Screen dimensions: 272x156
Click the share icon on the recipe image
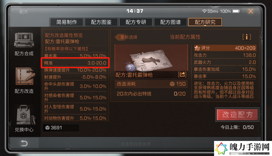coord(182,74)
